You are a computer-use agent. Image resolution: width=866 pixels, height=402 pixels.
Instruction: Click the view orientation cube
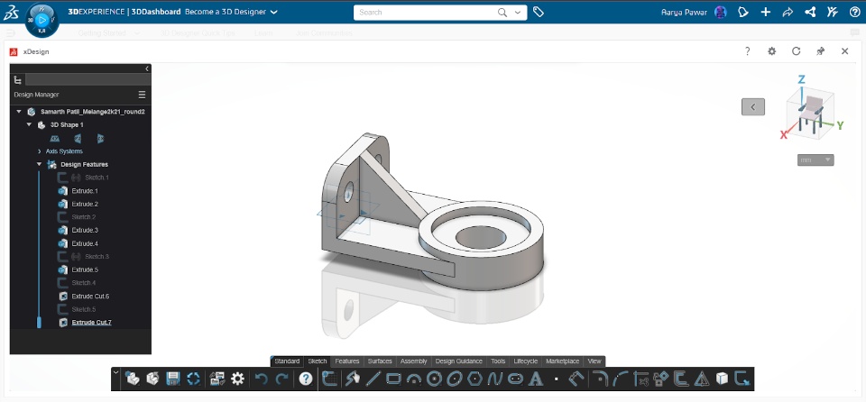810,112
